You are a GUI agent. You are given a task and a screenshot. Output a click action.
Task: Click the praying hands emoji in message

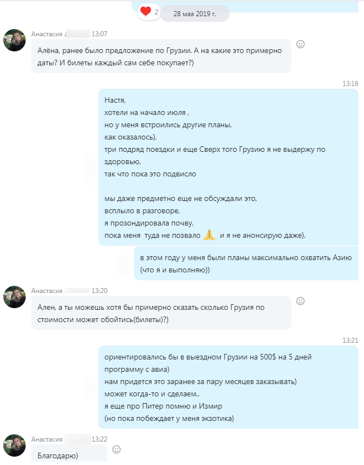[x=209, y=235]
